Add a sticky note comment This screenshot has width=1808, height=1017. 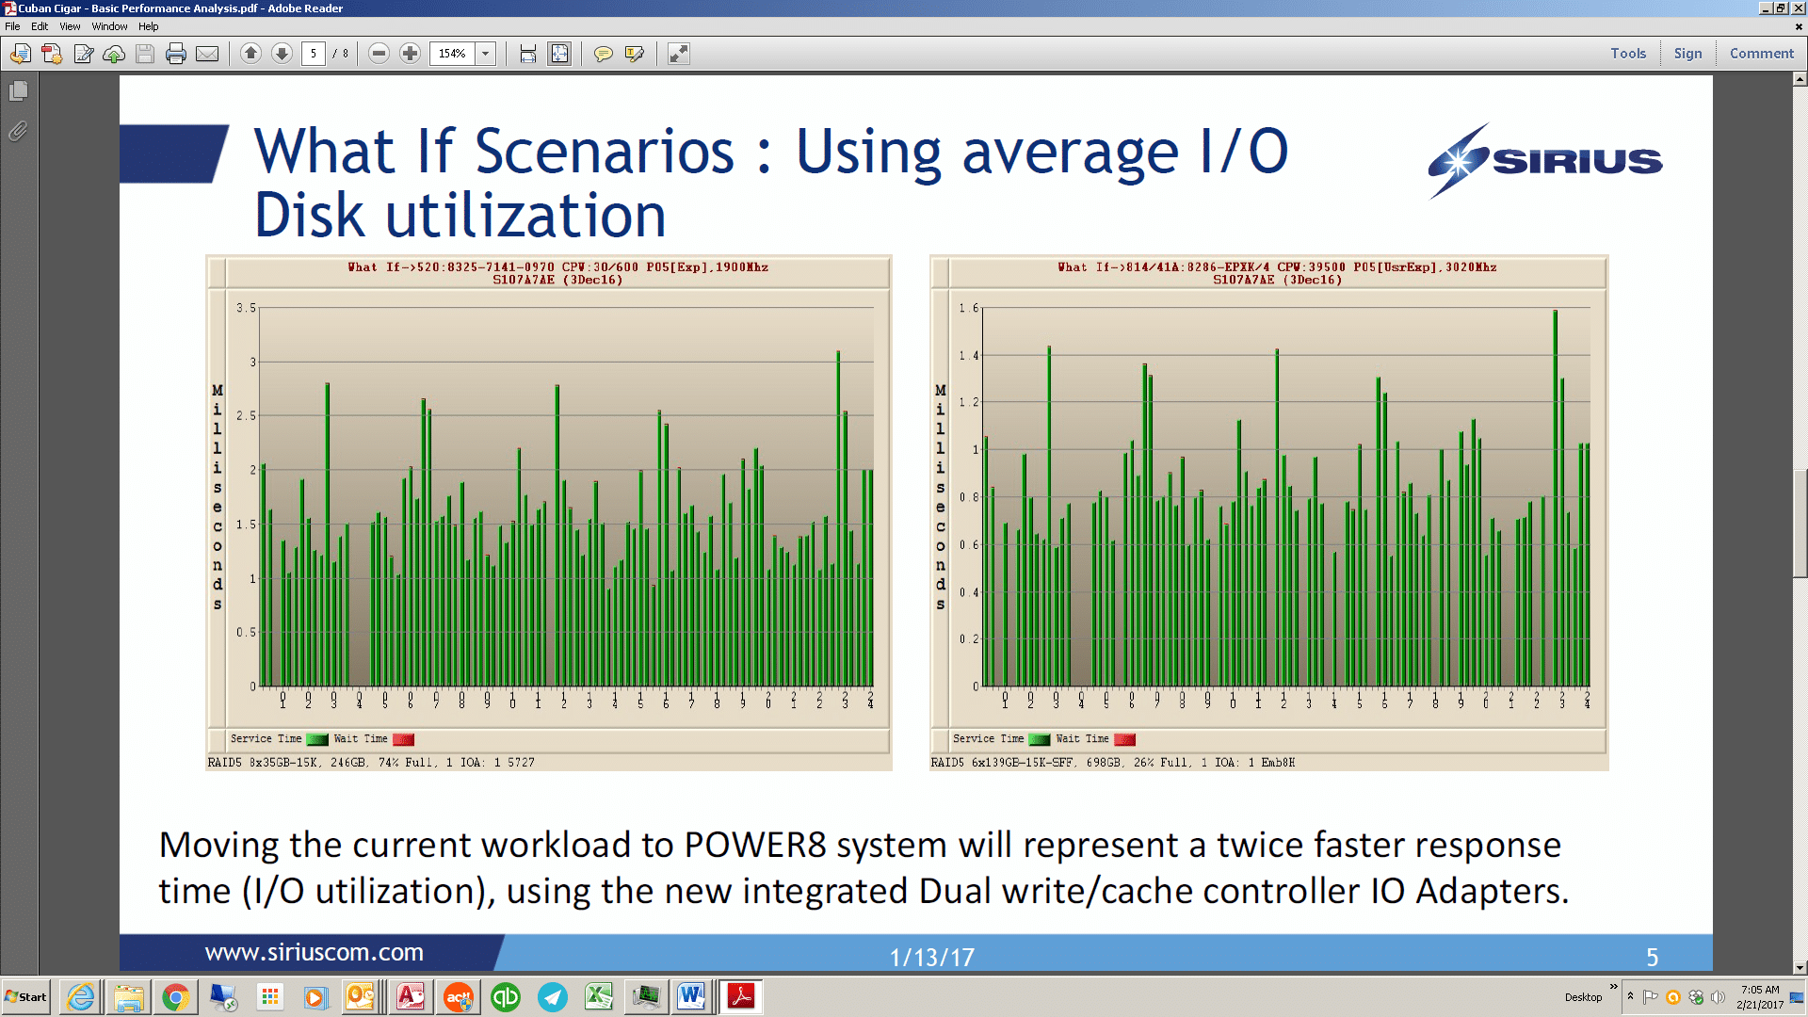(x=603, y=54)
